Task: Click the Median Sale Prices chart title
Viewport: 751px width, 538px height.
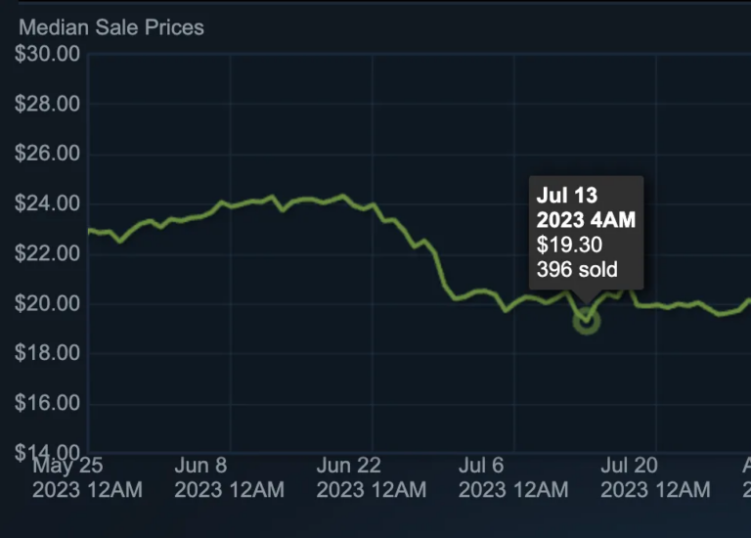Action: [x=111, y=27]
